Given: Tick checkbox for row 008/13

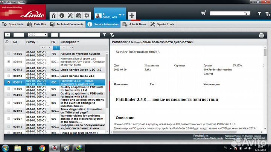Looking at the screenshot, I should 9,76.
